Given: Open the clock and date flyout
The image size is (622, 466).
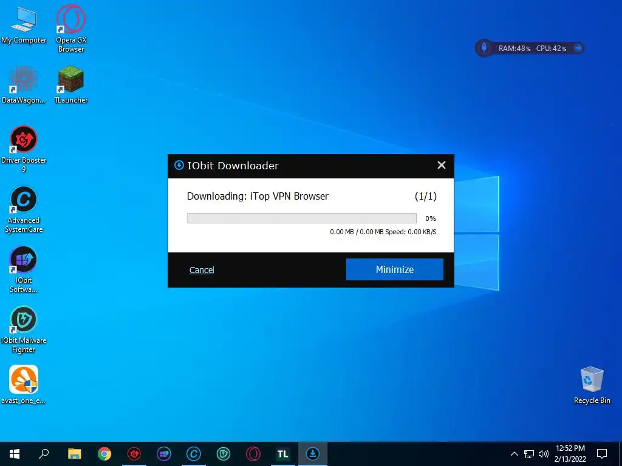Looking at the screenshot, I should [570, 454].
